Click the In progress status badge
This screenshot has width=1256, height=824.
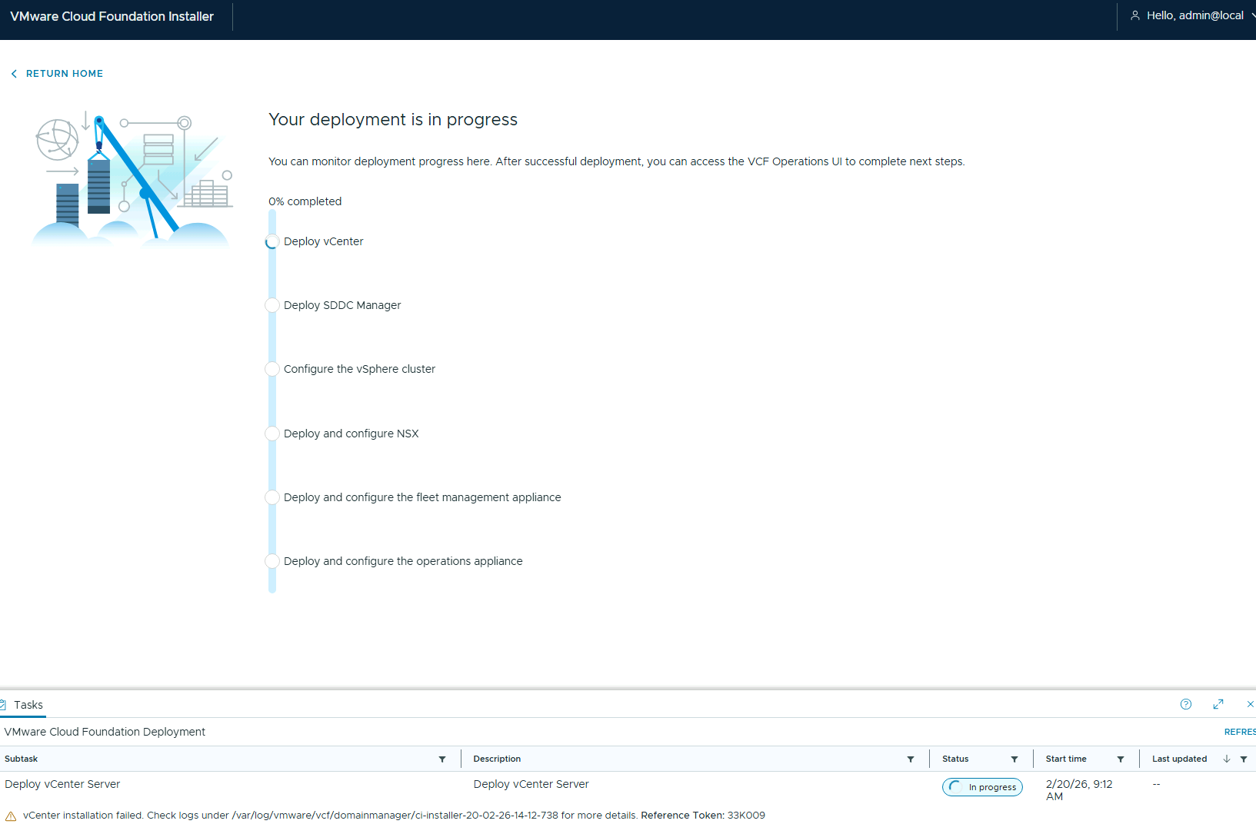pyautogui.click(x=982, y=787)
